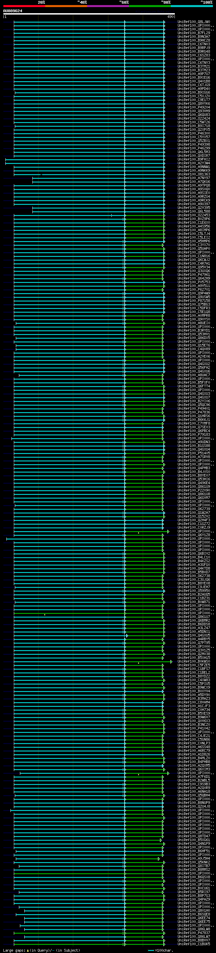The image size is (216, 953).
Task: Select the query ID AU089624
Action: click(12, 11)
